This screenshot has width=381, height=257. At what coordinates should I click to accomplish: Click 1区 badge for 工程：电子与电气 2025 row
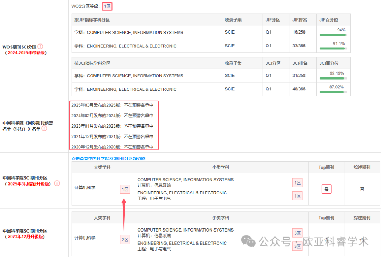pyautogui.click(x=297, y=196)
